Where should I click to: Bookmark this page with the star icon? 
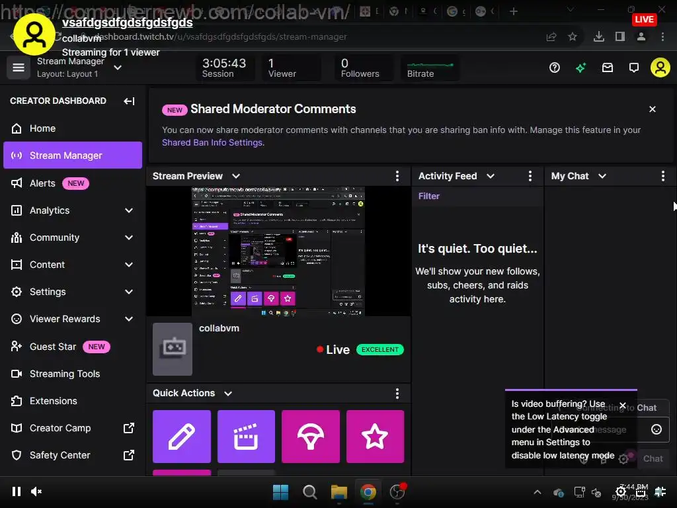click(x=573, y=37)
